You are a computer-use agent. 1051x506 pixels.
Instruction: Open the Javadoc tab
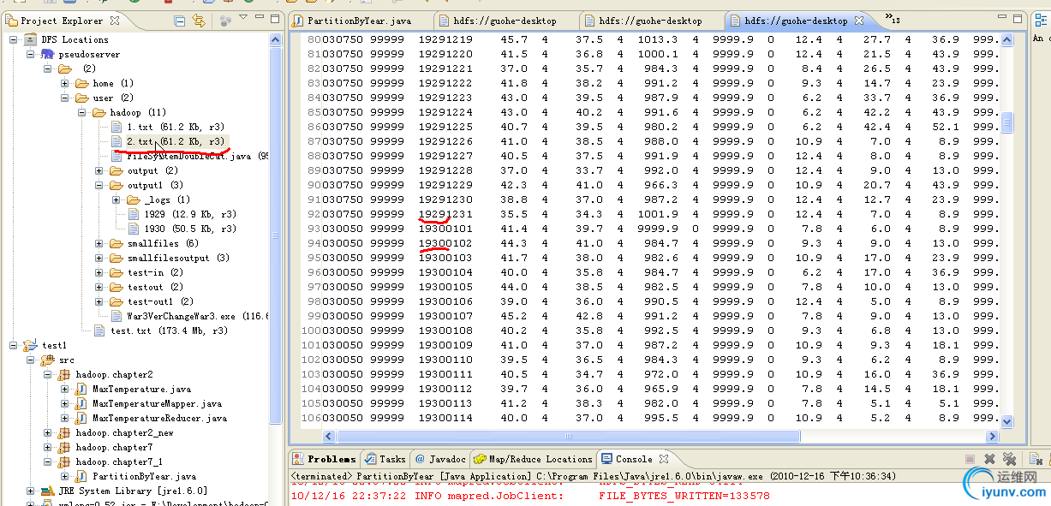439,459
